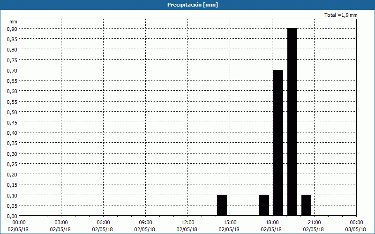Select the 0,50 y-axis label
The image size is (375, 234).
click(x=12, y=112)
